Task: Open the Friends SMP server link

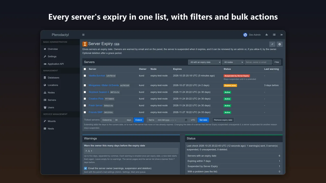Action: 96,112
